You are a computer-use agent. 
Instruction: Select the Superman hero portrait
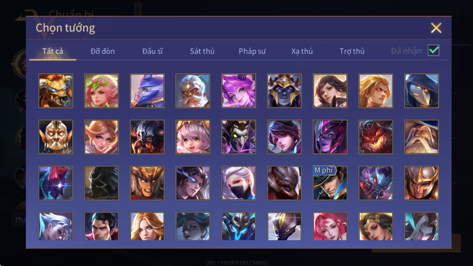pyautogui.click(x=101, y=226)
